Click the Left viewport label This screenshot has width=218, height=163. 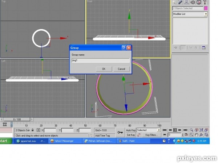pos(4,61)
